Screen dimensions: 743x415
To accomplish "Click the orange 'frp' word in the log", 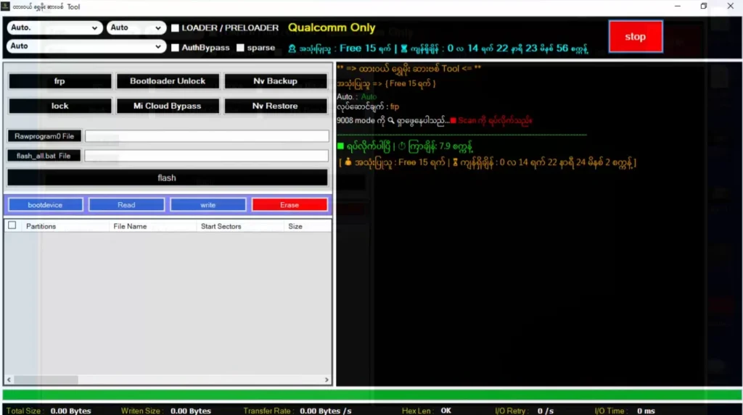I will (x=395, y=107).
